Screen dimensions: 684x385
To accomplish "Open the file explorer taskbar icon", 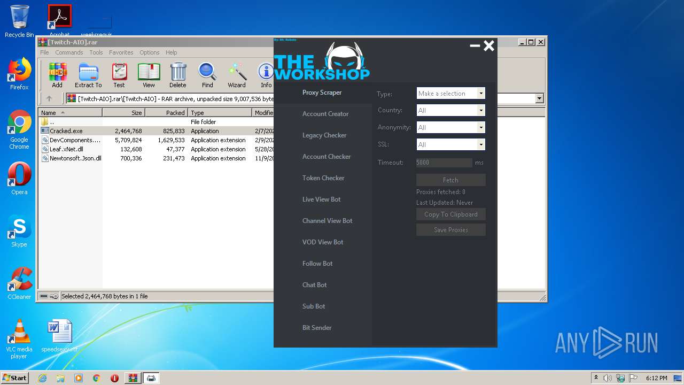I will coord(60,378).
